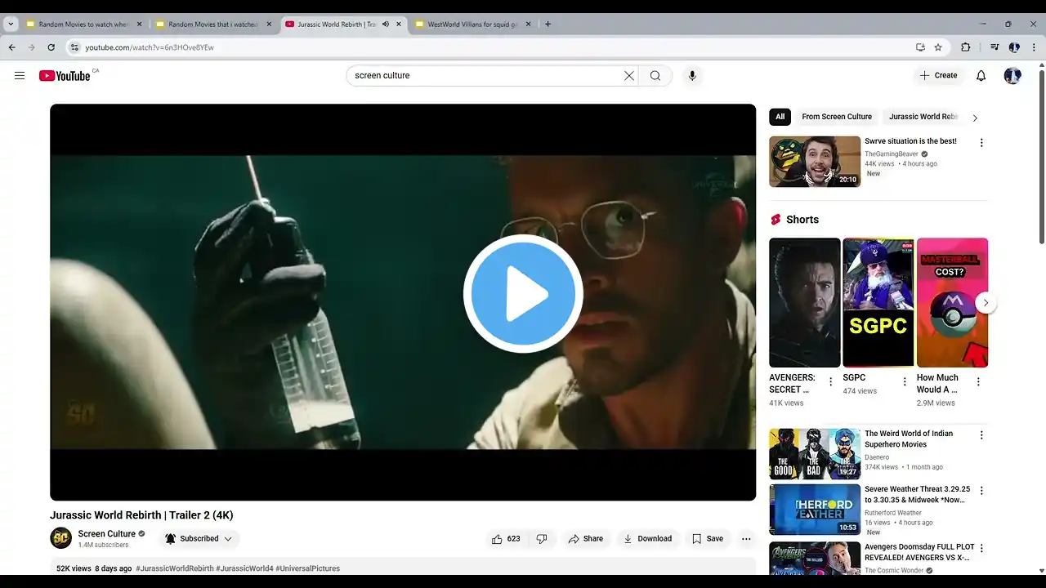Screen dimensions: 1046x588
Task: Select the All filter chip
Action: point(780,117)
